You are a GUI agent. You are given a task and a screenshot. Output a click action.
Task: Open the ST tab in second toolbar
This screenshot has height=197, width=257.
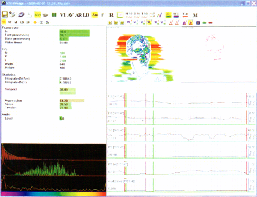coord(10,22)
